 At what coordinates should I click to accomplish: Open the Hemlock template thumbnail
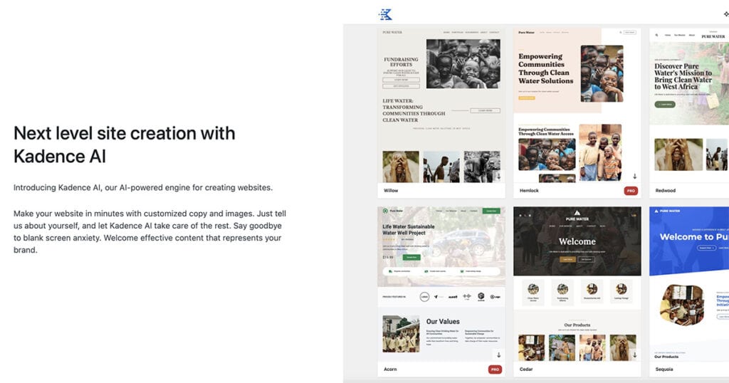(577, 105)
